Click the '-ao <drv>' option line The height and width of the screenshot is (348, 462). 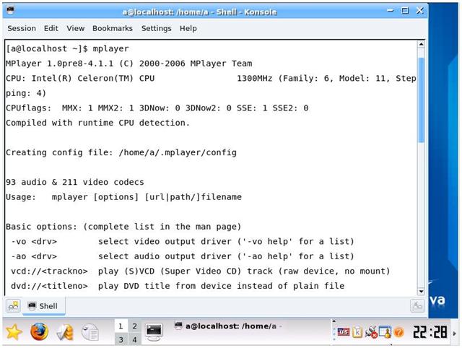pyautogui.click(x=183, y=256)
